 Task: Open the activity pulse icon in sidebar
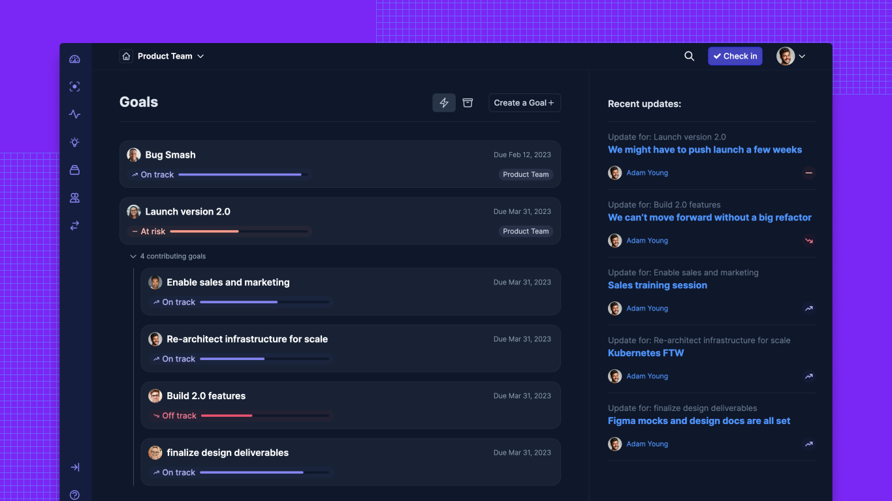(x=74, y=114)
